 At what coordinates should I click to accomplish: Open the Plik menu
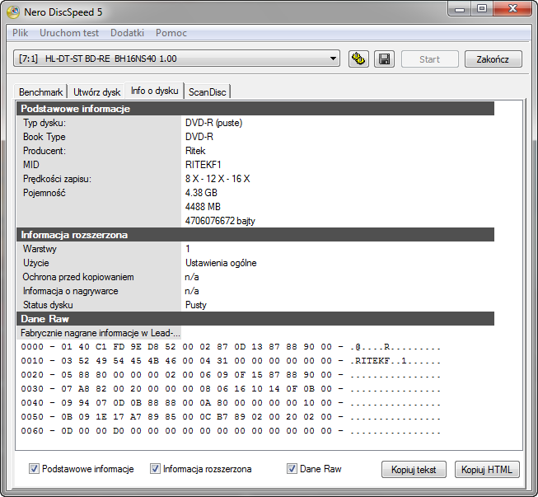click(21, 33)
